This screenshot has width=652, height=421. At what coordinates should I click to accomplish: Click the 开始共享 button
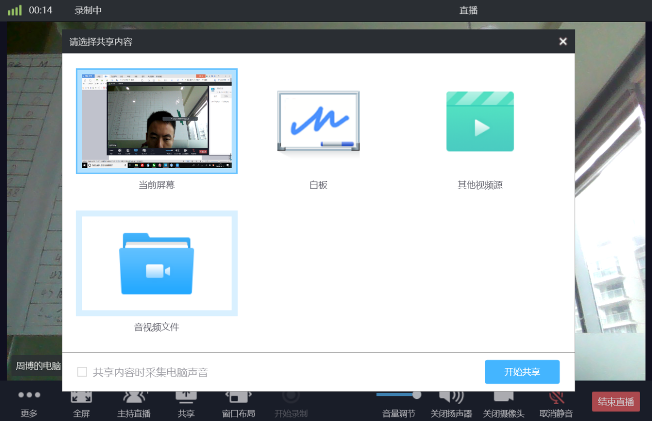tap(522, 371)
